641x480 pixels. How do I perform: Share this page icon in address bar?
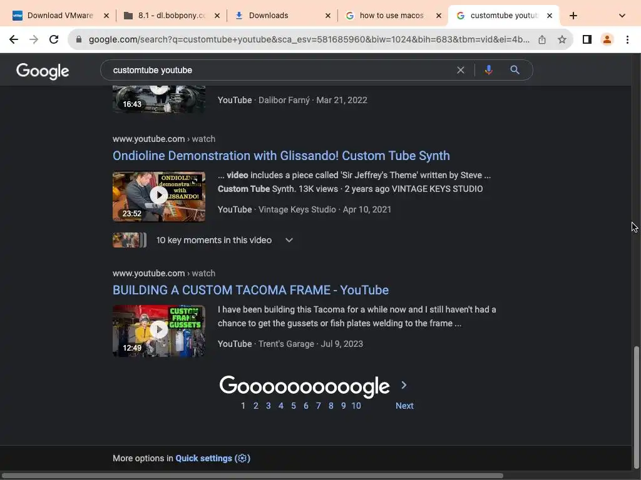tap(542, 39)
